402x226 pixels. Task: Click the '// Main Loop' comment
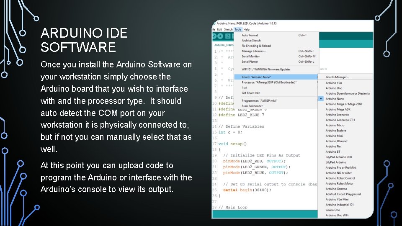pyautogui.click(x=233, y=207)
